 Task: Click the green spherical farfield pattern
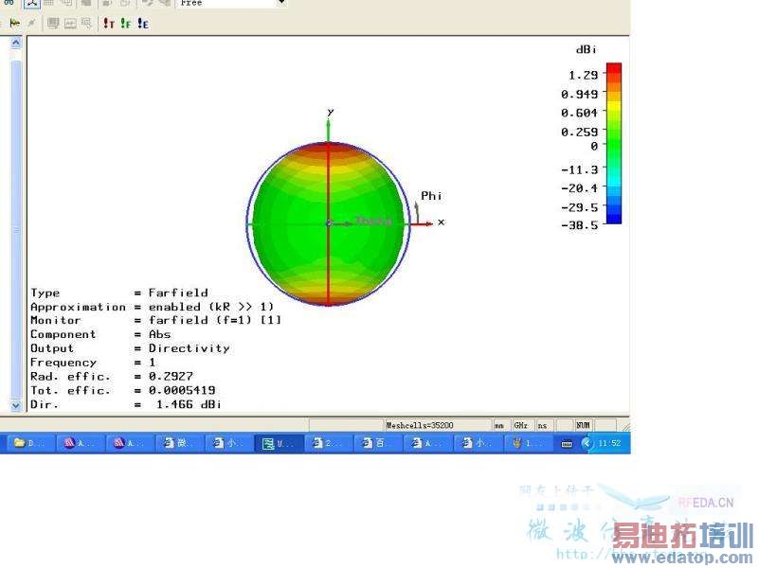[328, 223]
